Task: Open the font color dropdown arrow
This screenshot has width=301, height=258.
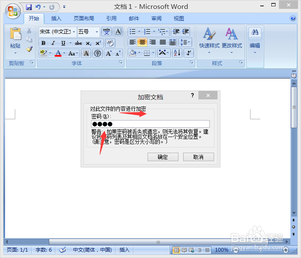Action: 64,53
